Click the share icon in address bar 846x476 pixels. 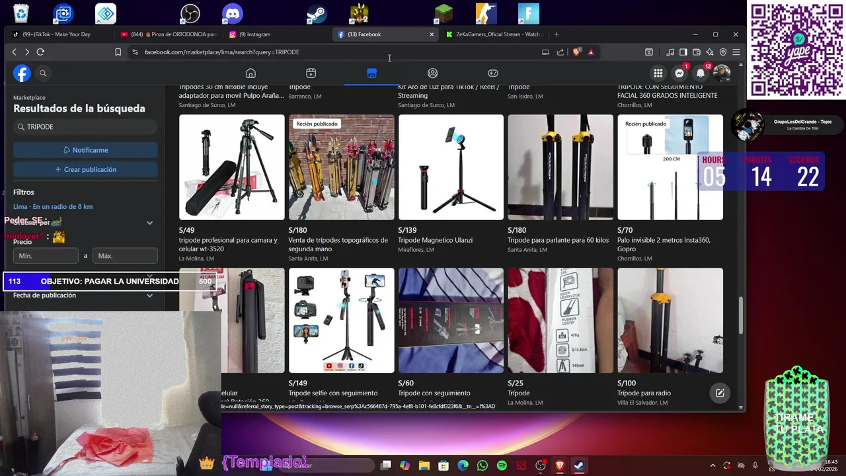click(x=560, y=52)
